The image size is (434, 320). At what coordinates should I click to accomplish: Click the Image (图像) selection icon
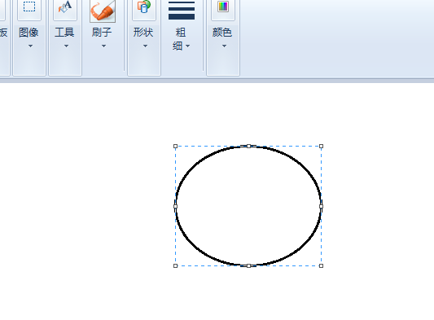coord(29,7)
